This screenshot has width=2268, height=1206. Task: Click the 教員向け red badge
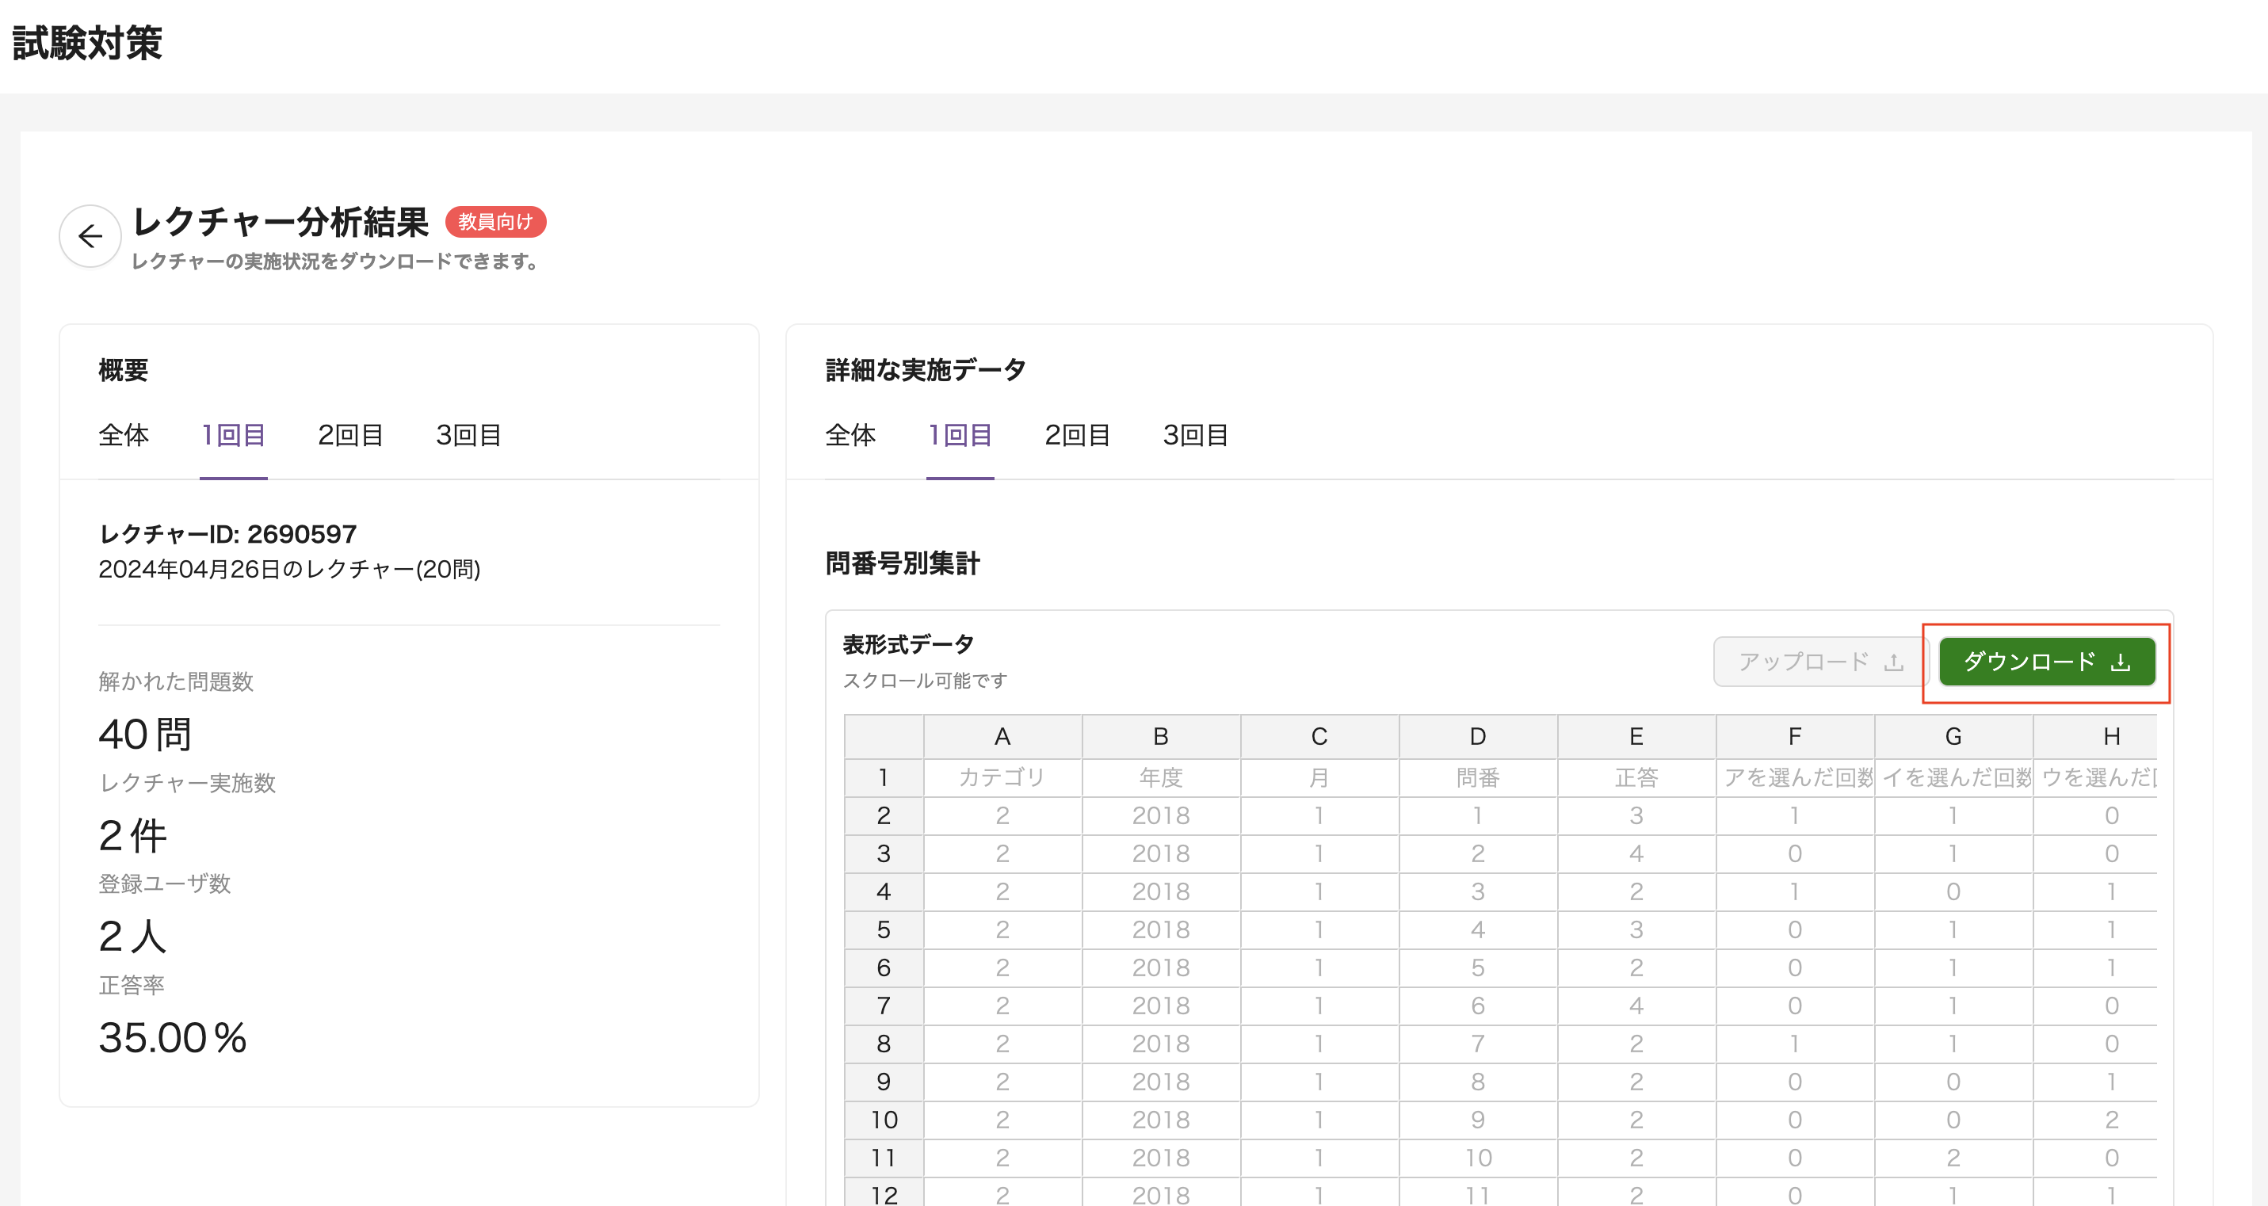tap(496, 222)
